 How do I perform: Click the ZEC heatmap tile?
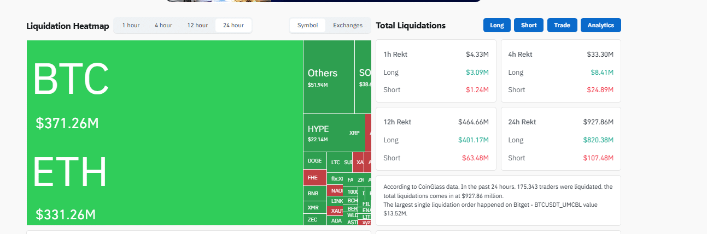[314, 219]
